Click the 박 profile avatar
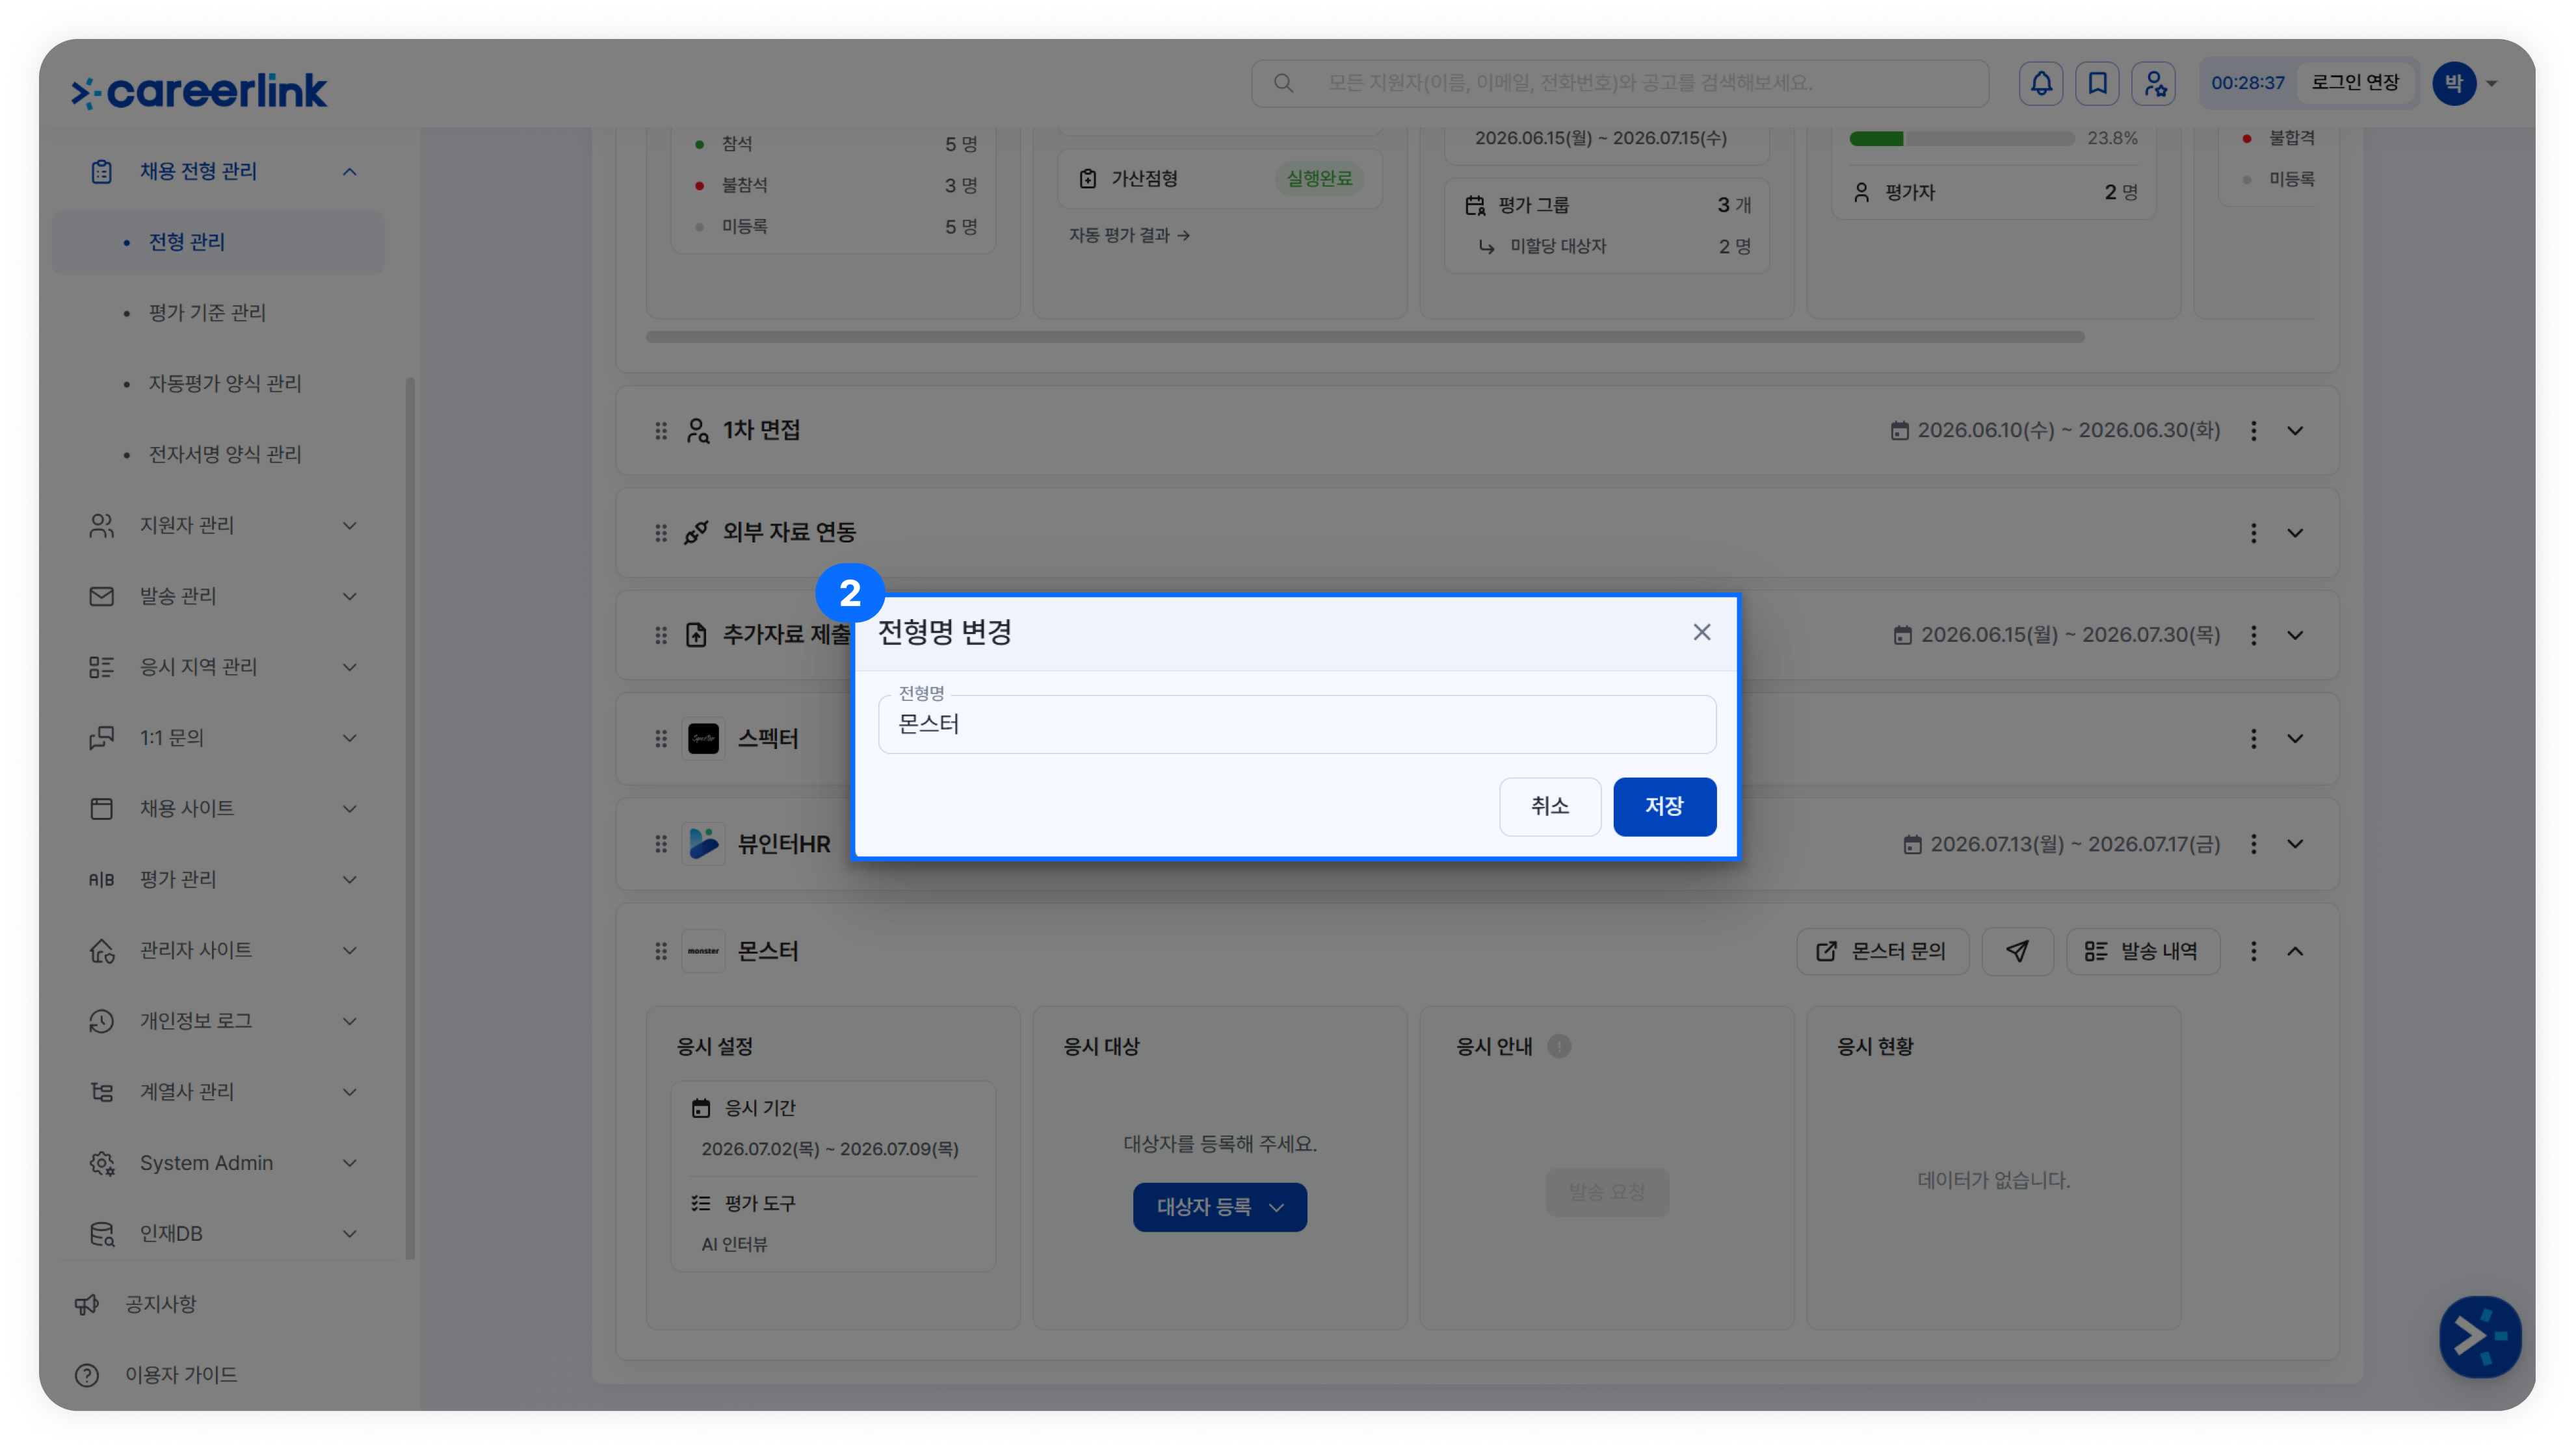This screenshot has height=1450, width=2576. tap(2454, 83)
